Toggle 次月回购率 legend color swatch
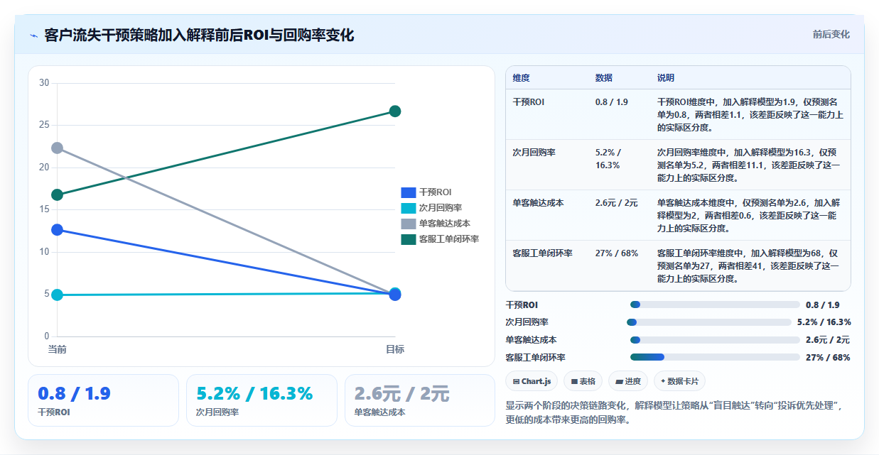Screen dimensions: 879x455 (408, 208)
